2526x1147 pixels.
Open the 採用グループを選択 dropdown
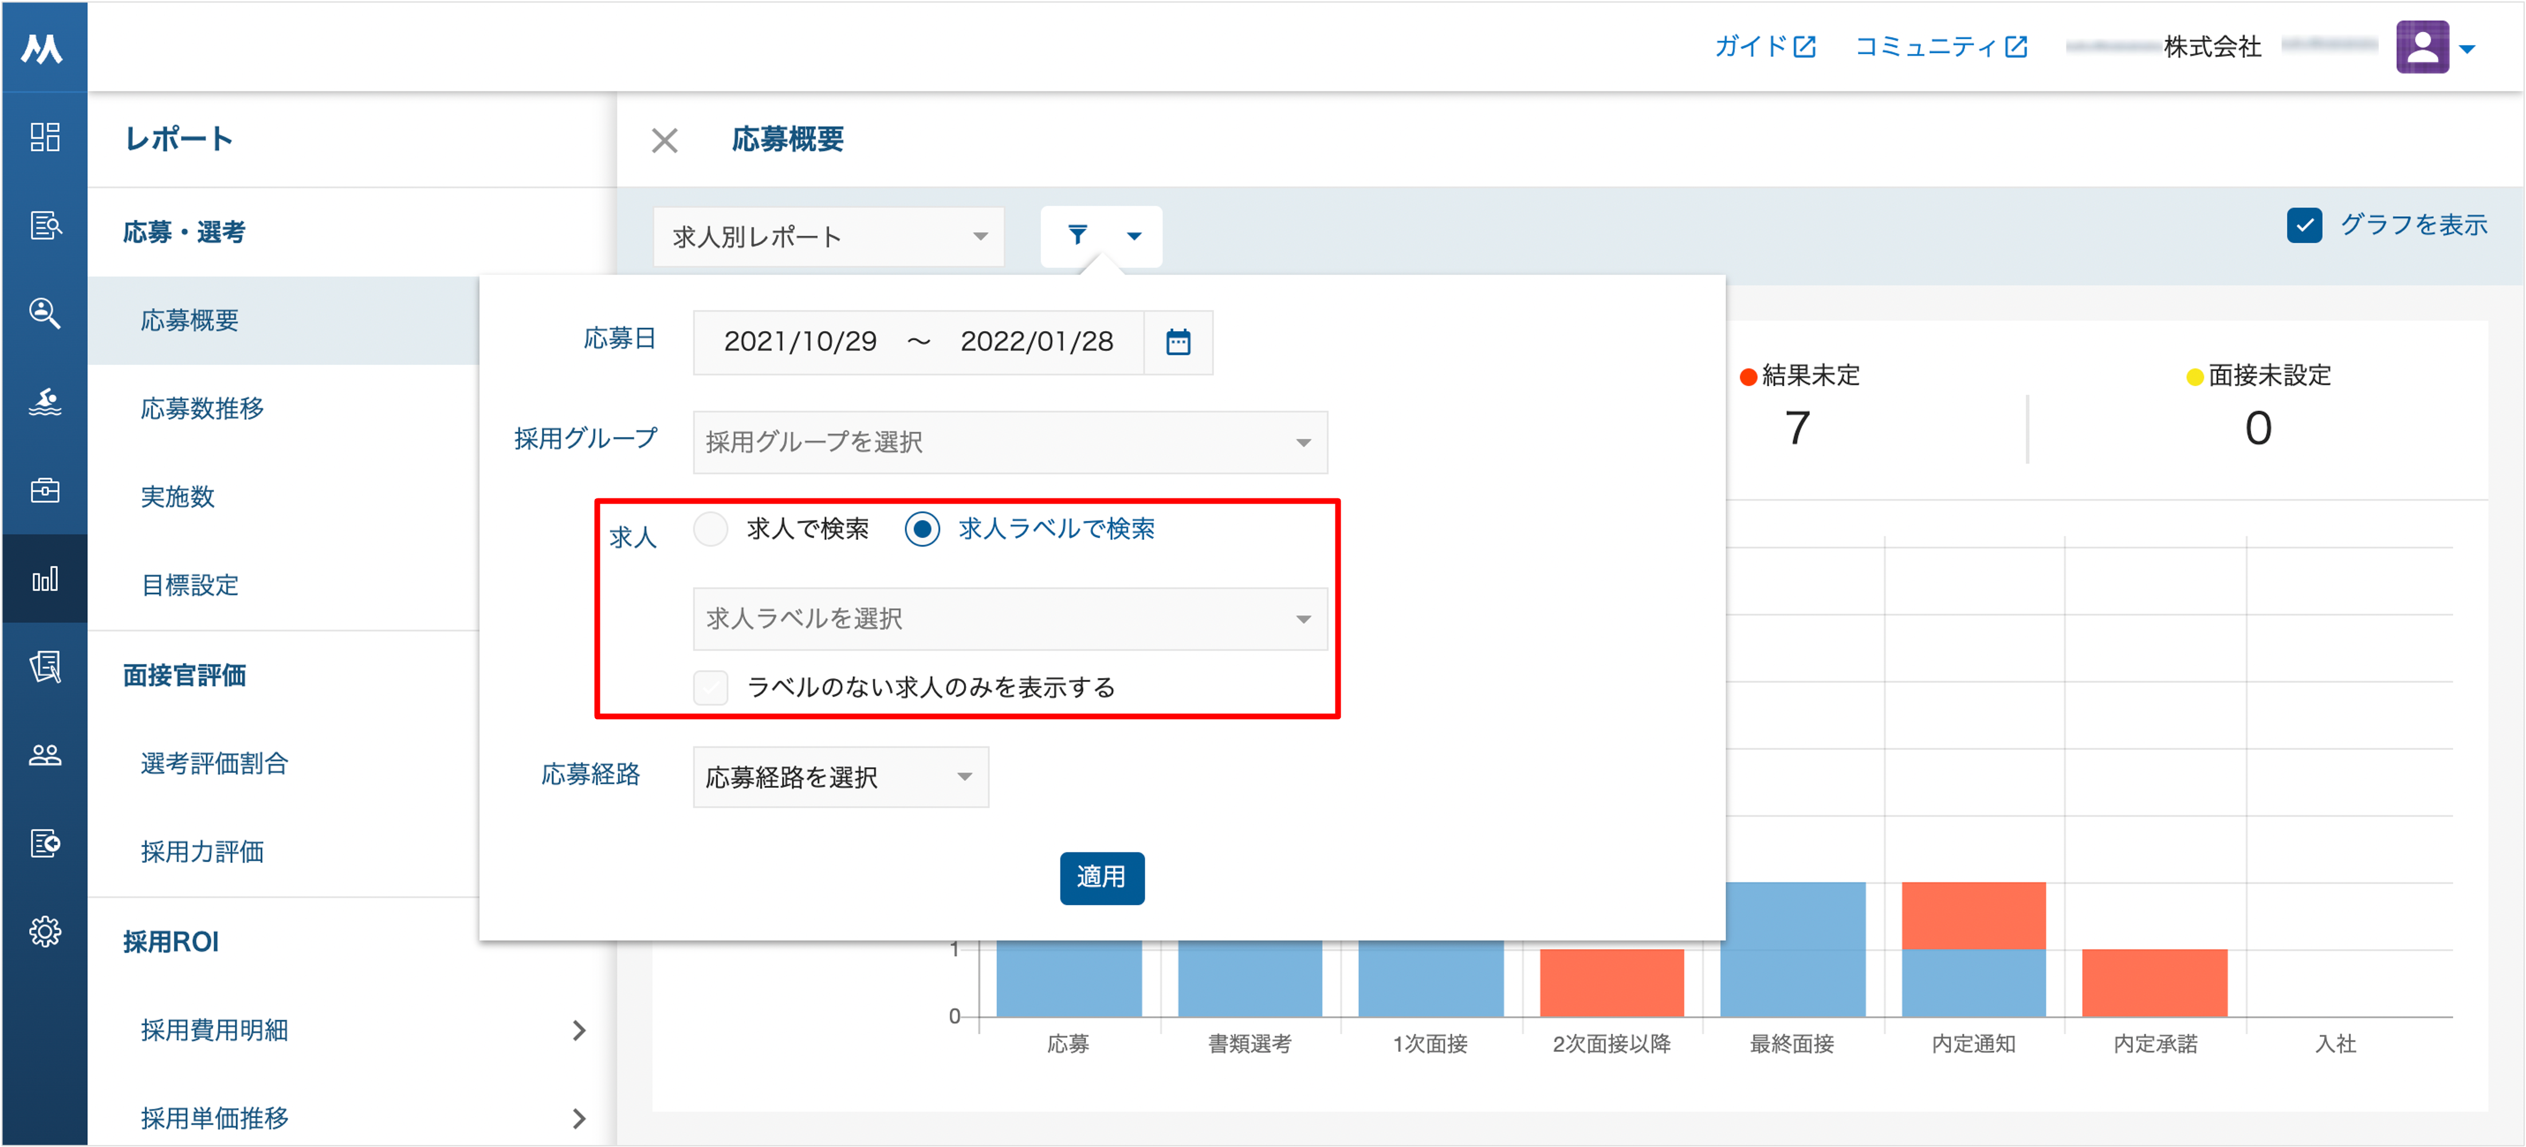point(1010,442)
